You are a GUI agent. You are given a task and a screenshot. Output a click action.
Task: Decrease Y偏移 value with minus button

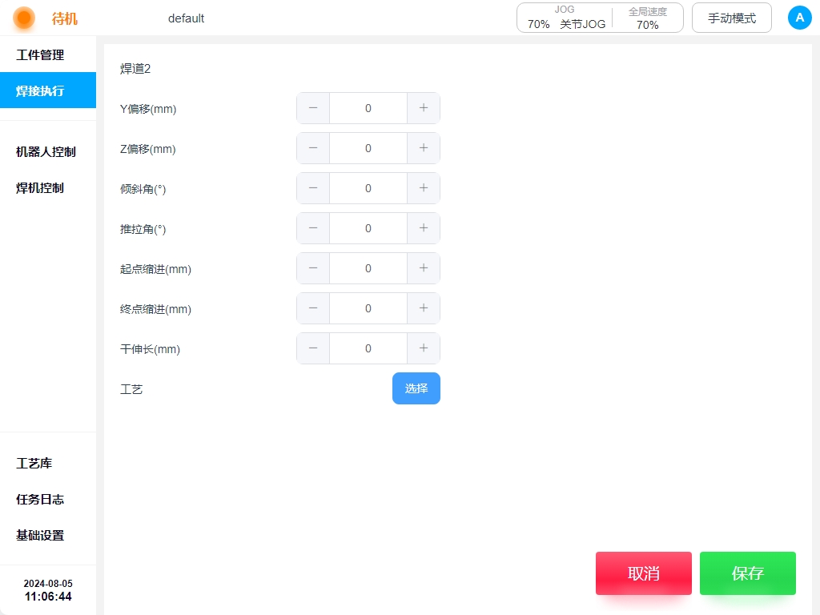(313, 108)
